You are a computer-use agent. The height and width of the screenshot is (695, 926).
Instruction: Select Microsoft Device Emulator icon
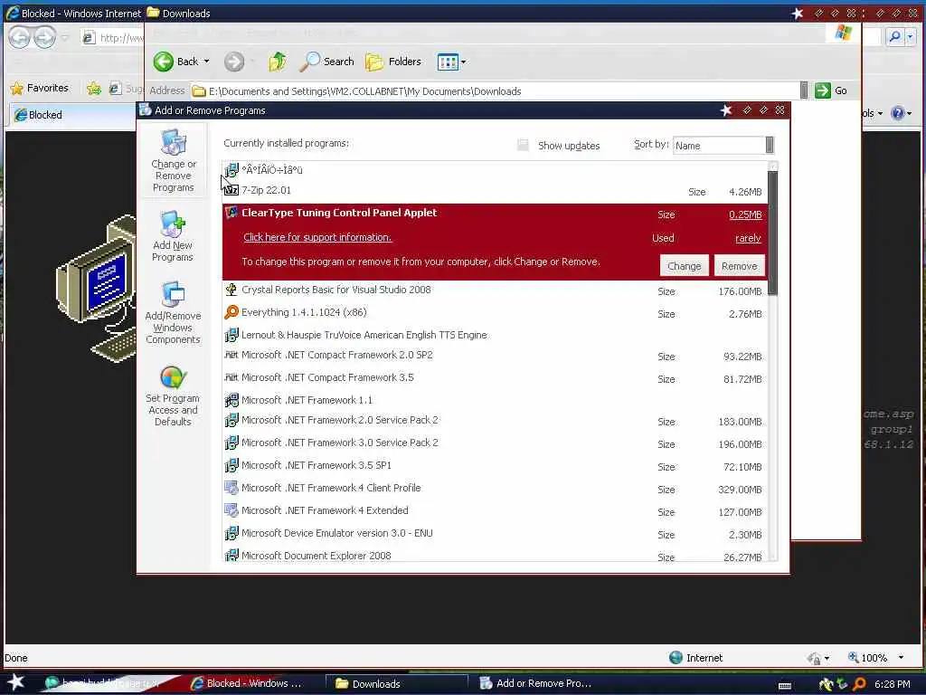click(x=231, y=533)
